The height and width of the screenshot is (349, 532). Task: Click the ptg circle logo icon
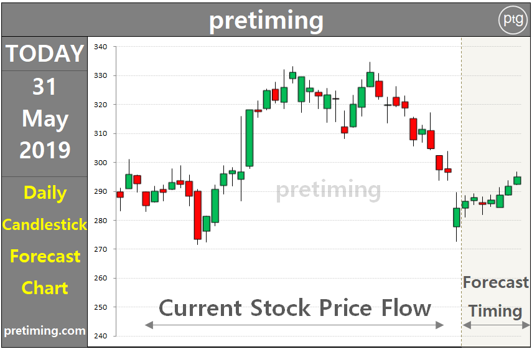[513, 21]
